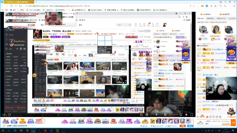Screen dimensions: 237x133
Task: Select the first contribution ranking tab
Action: (201, 18)
